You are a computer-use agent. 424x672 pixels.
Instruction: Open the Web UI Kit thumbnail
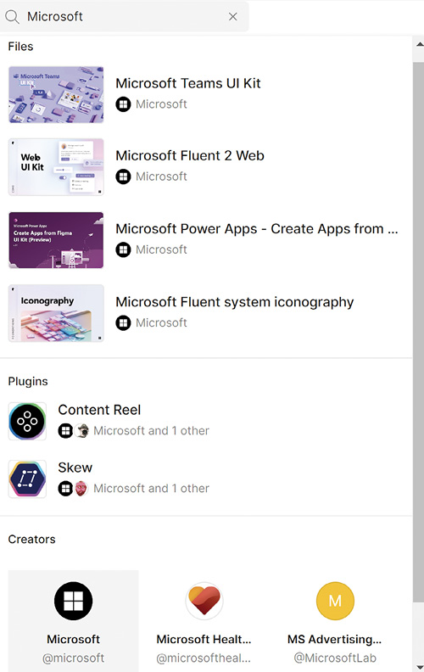[x=56, y=167]
